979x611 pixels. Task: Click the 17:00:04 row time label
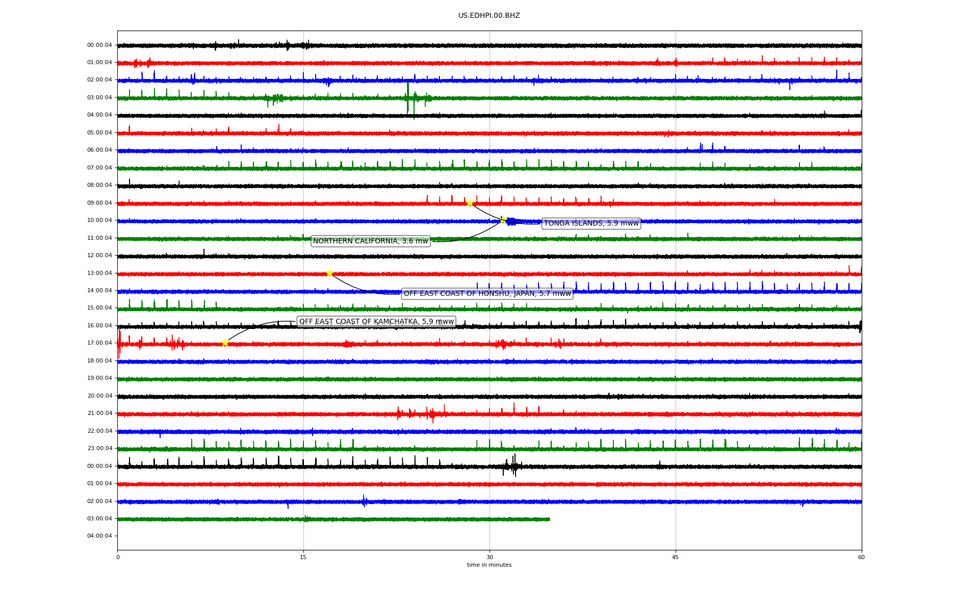pyautogui.click(x=99, y=343)
